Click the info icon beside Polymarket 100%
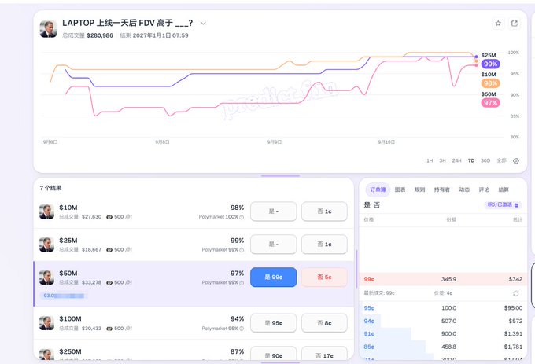Image resolution: width=535 pixels, height=364 pixels. click(x=242, y=217)
